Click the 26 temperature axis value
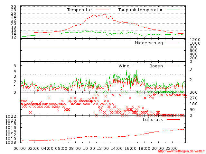The image size is (206, 154). tap(14, 13)
